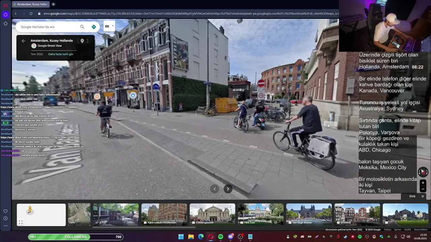This screenshot has width=431, height=242.
Task: Open Opera sidebar heart icon
Action: pos(5,211)
